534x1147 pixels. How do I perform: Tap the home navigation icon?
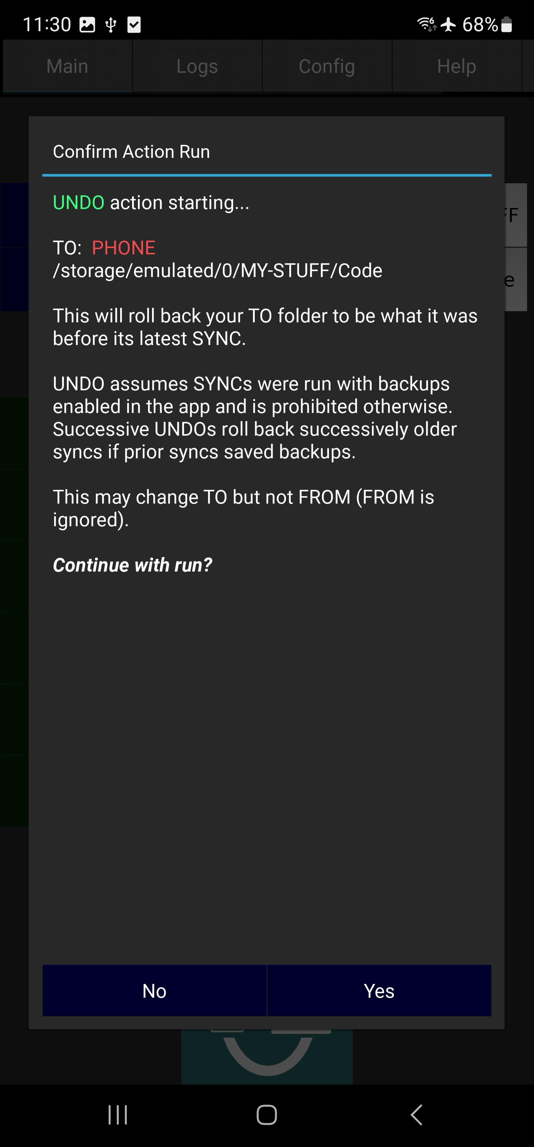tap(267, 1115)
